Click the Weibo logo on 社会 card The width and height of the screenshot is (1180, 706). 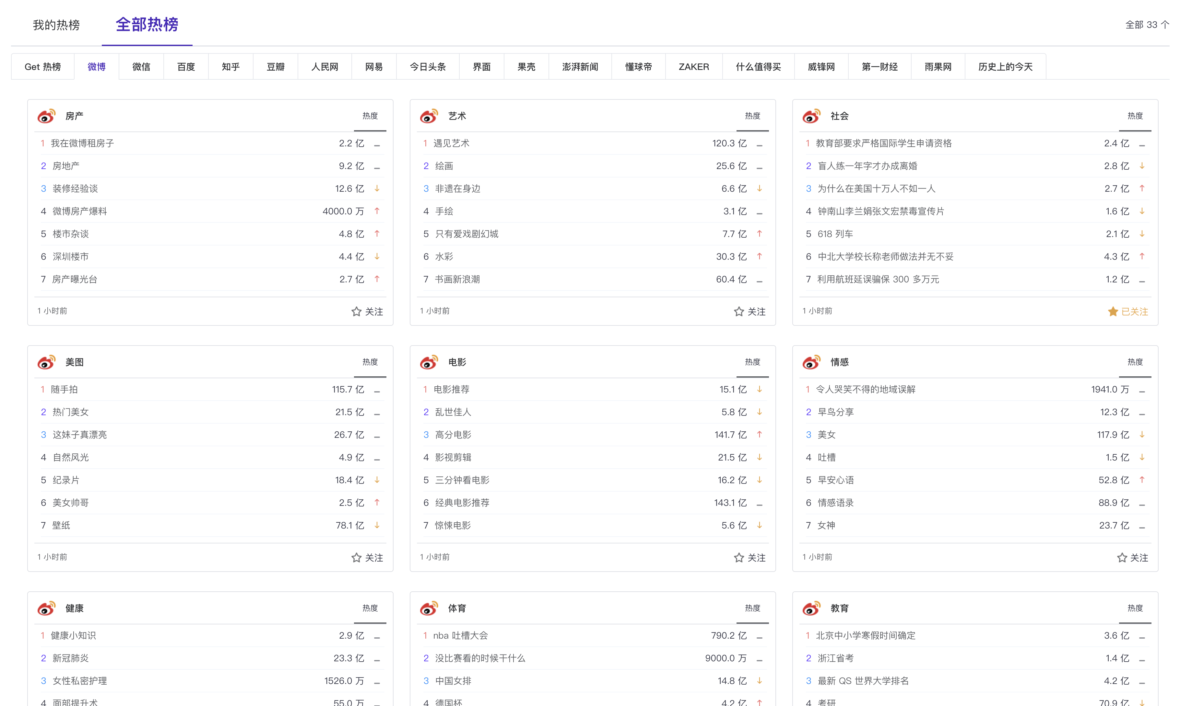click(x=811, y=116)
